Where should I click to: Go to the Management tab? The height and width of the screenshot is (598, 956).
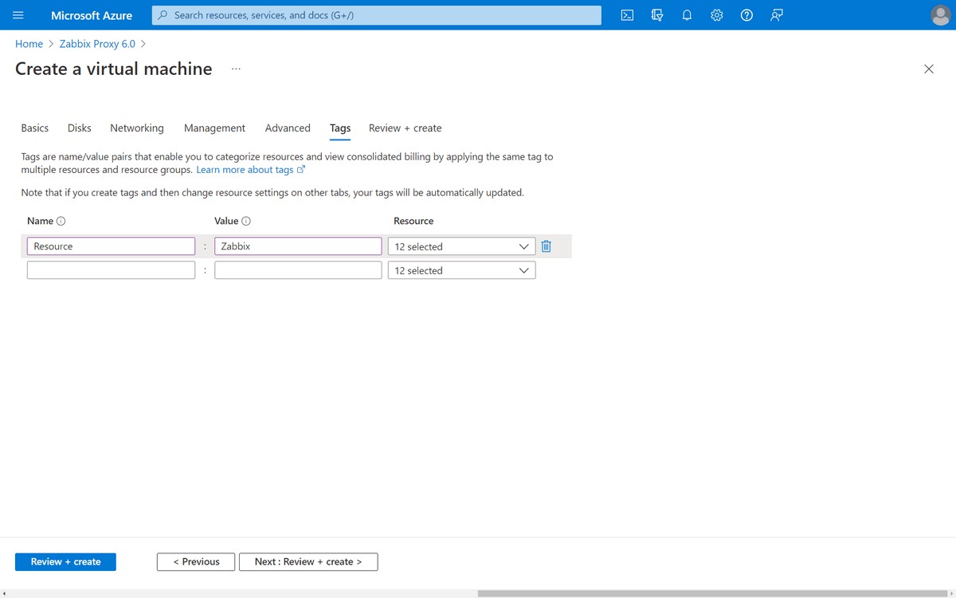tap(214, 128)
